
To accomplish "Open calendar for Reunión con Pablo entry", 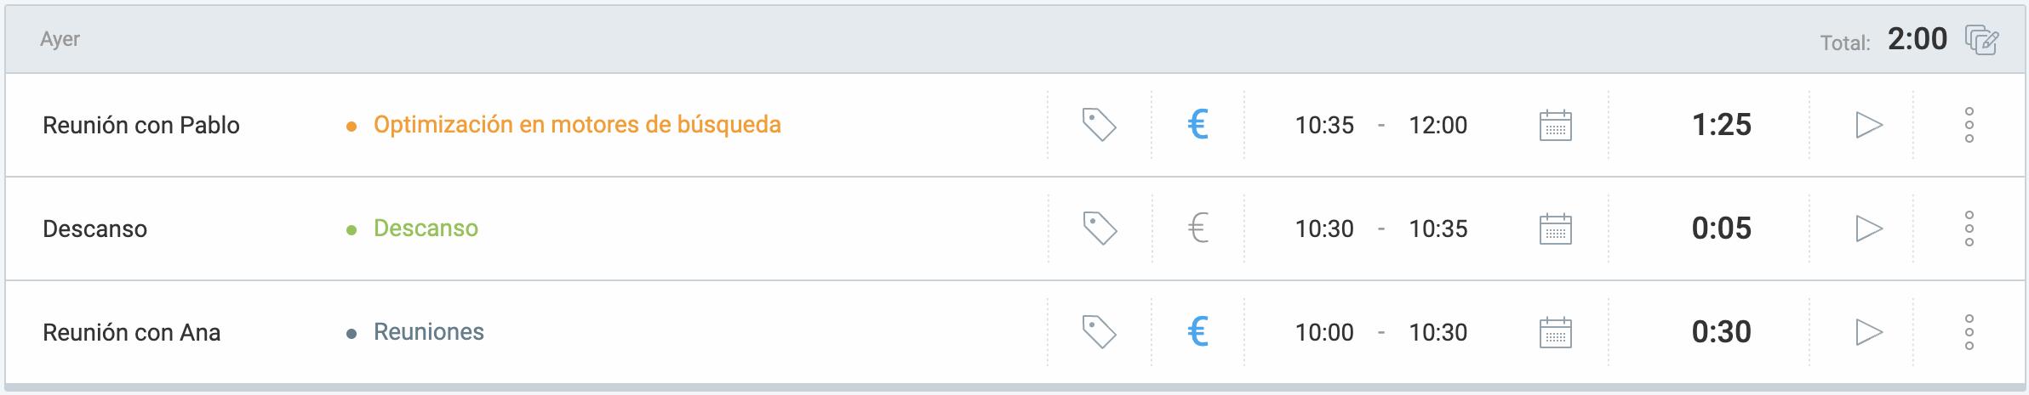I will [x=1555, y=125].
